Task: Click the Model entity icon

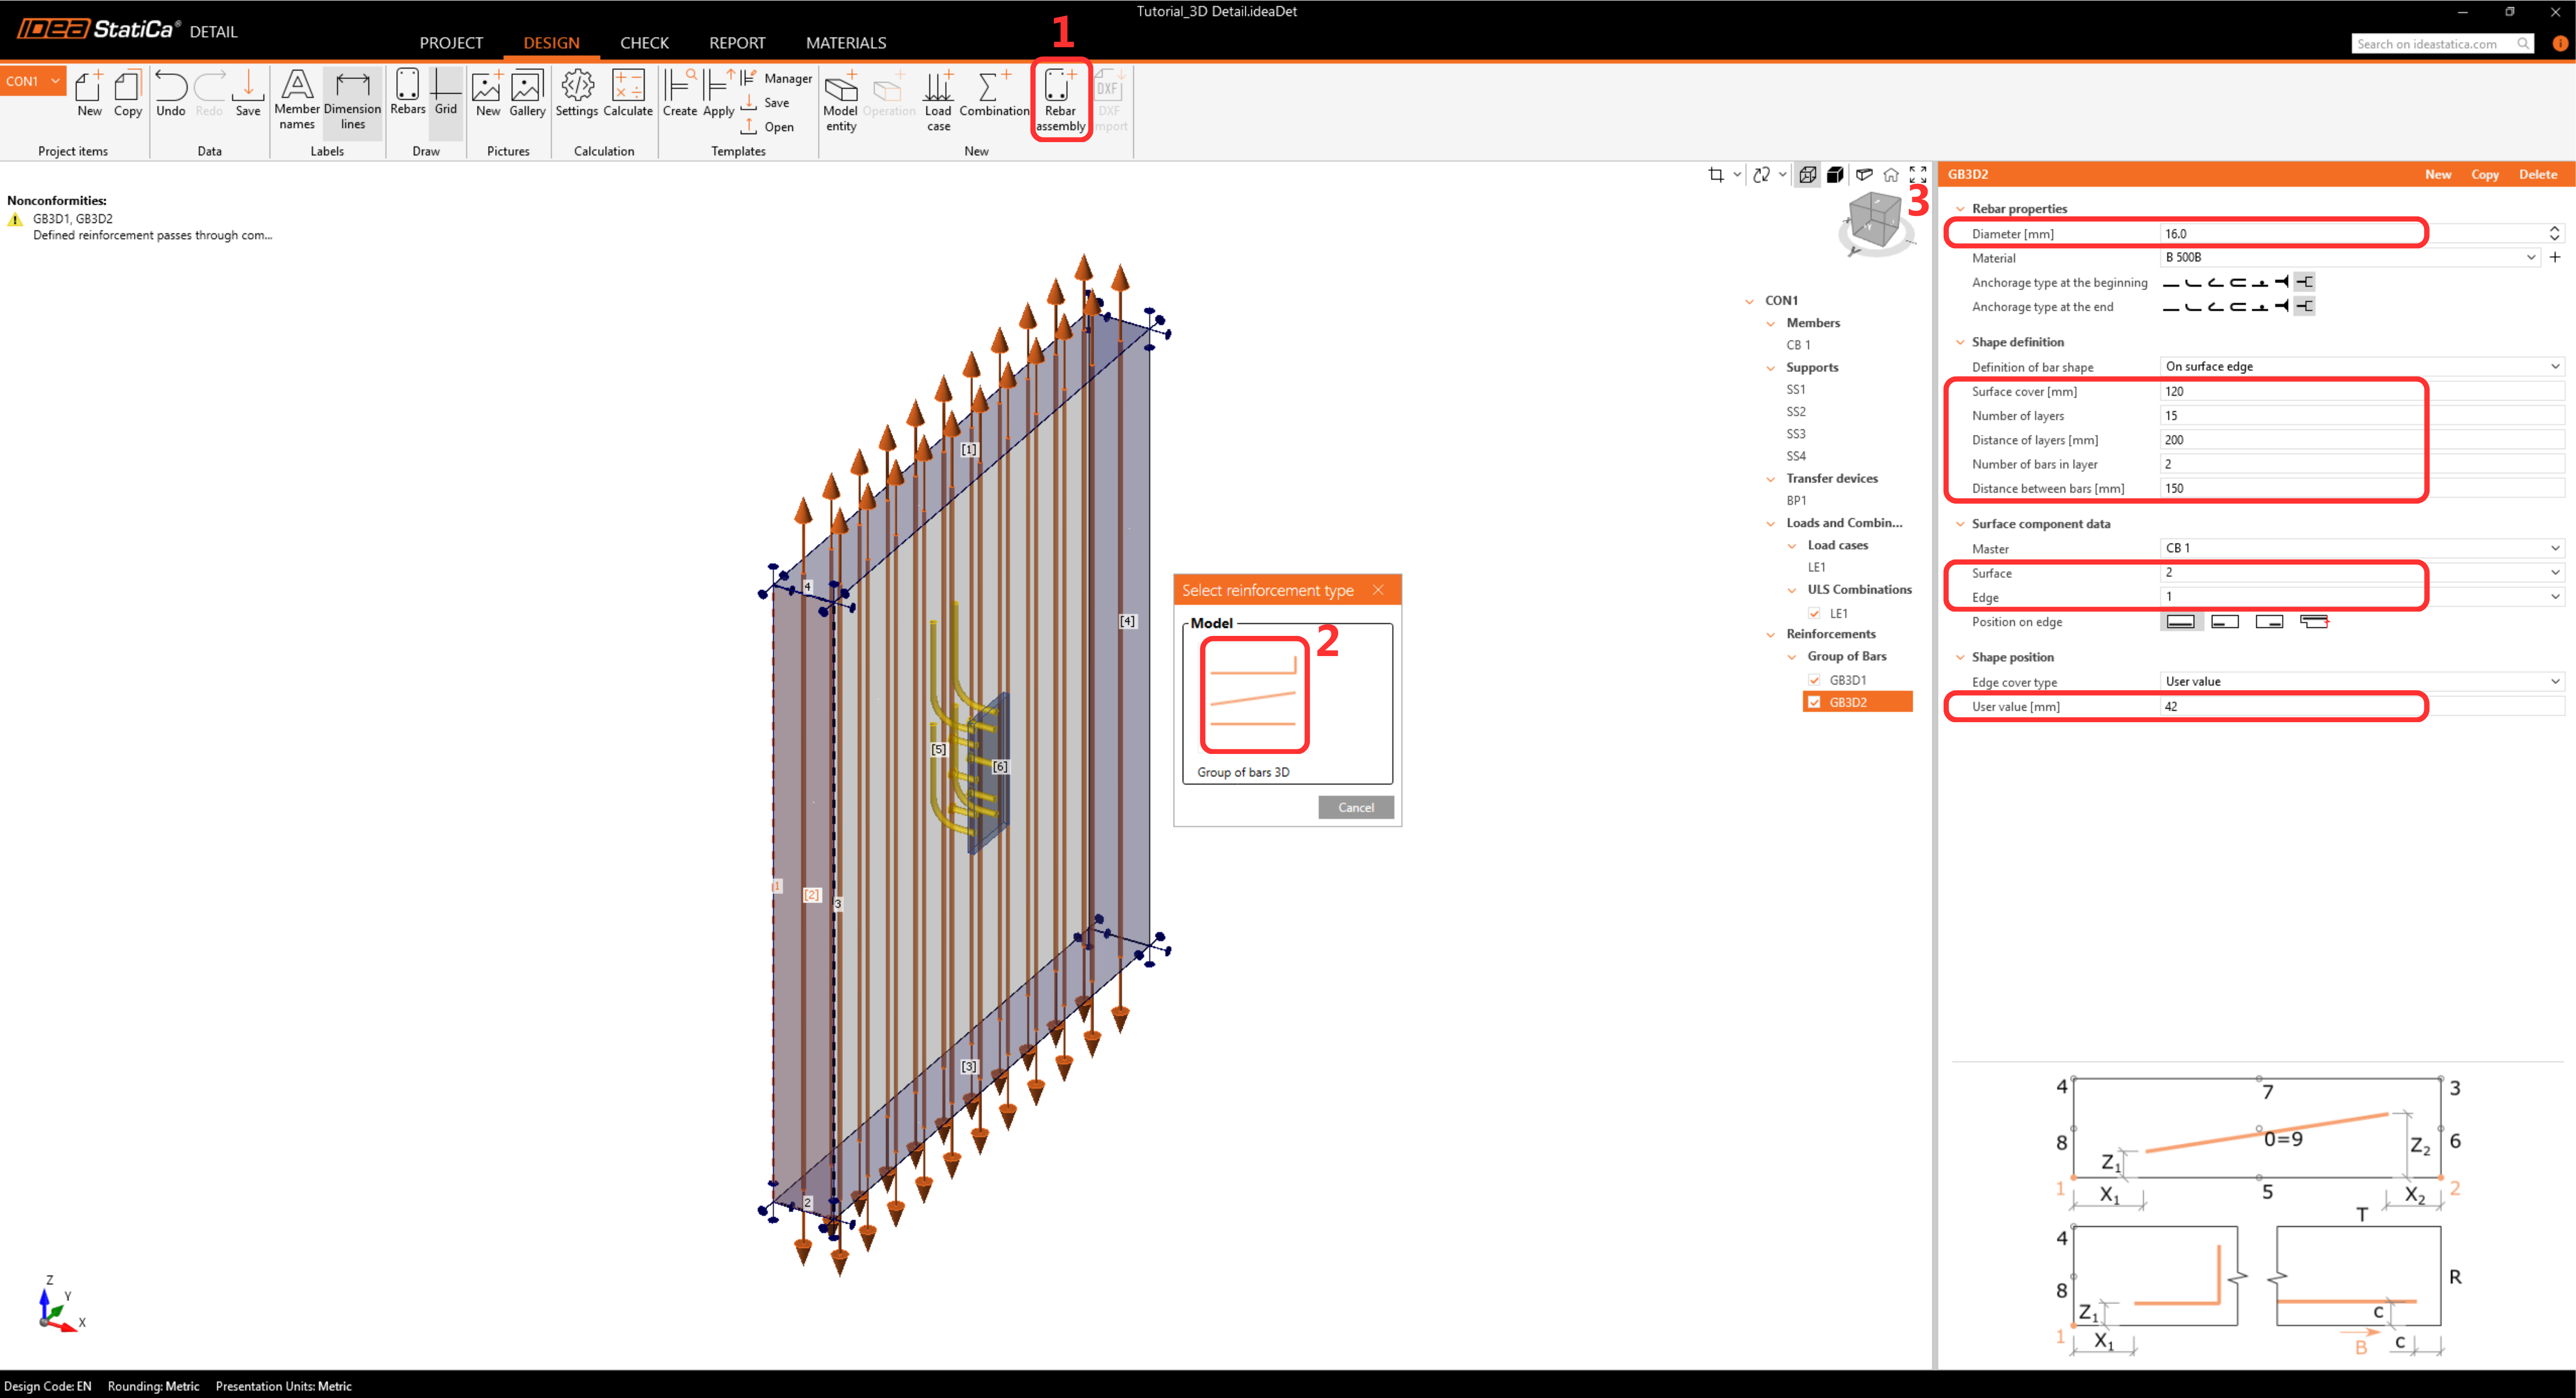Action: coord(840,88)
